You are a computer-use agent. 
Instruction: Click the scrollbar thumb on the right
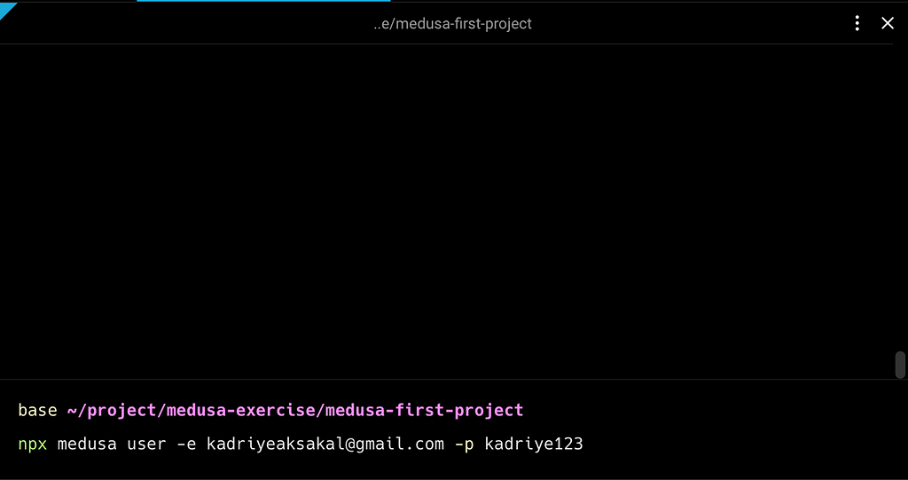pyautogui.click(x=900, y=365)
